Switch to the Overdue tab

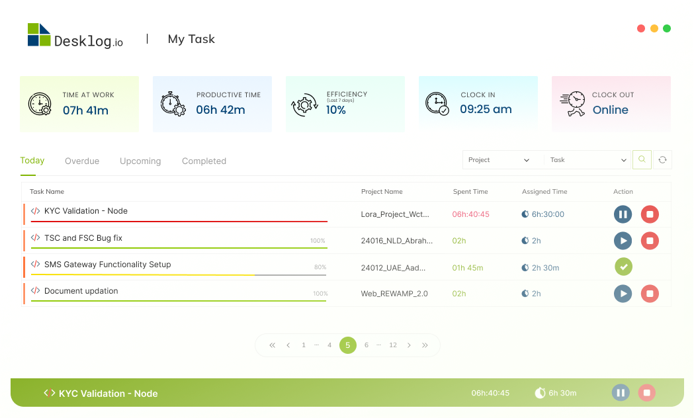(x=82, y=161)
